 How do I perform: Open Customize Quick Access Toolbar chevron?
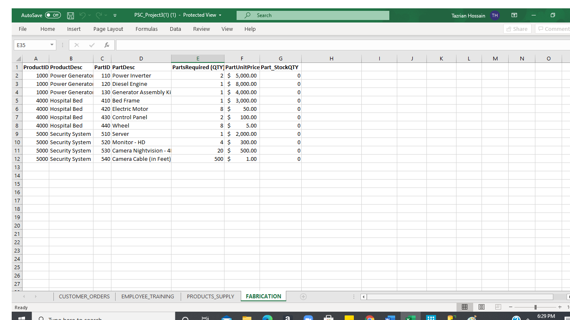pos(114,15)
